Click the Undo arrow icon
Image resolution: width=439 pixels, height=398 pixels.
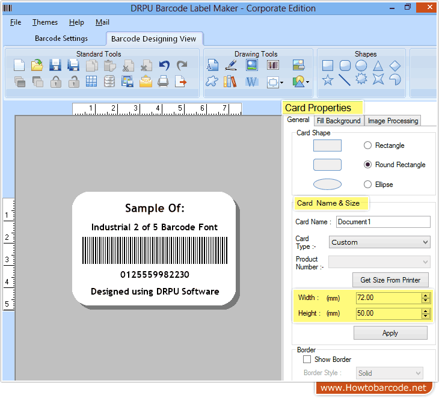tap(164, 66)
